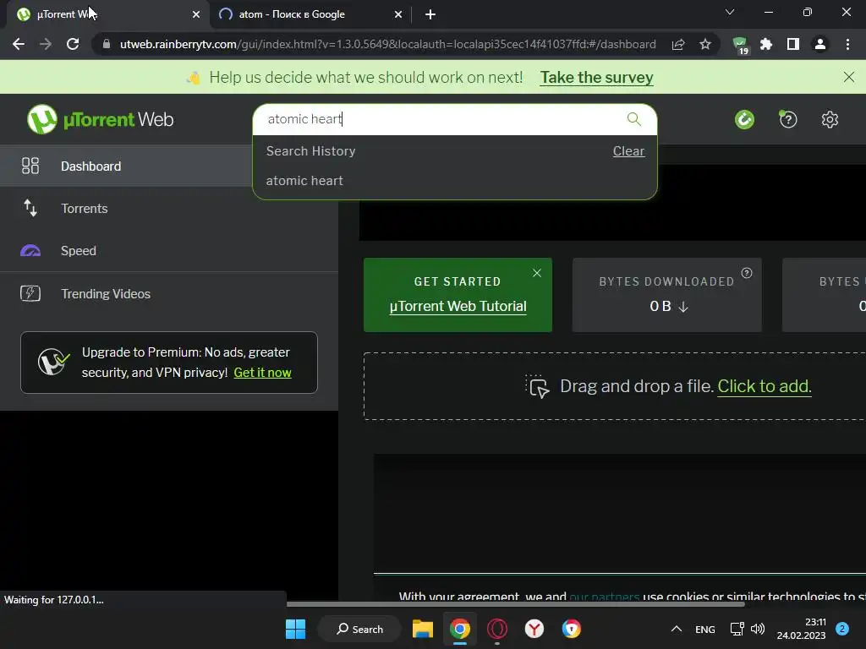866x649 pixels.
Task: Click the site lock icon in address bar
Action: tap(107, 44)
